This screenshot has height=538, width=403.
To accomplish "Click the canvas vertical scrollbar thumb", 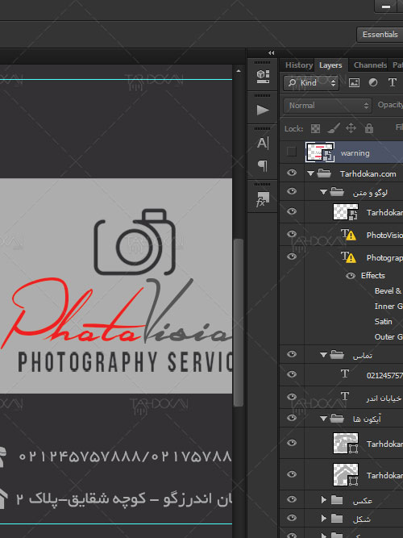I will pos(239,323).
